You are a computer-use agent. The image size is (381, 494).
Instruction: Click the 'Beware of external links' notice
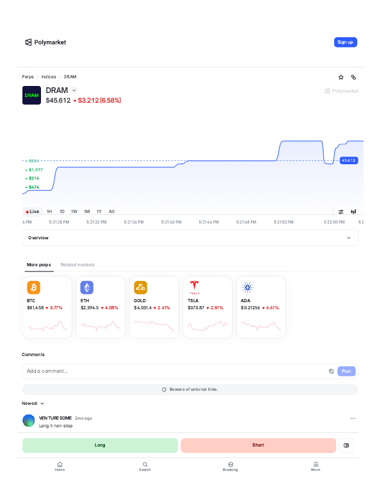(x=190, y=389)
